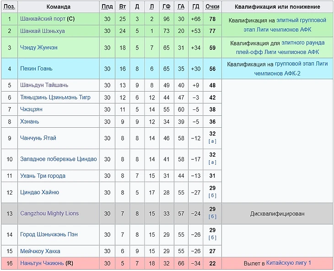Open the Cangzhou Mighty Lions link

pos(49,213)
